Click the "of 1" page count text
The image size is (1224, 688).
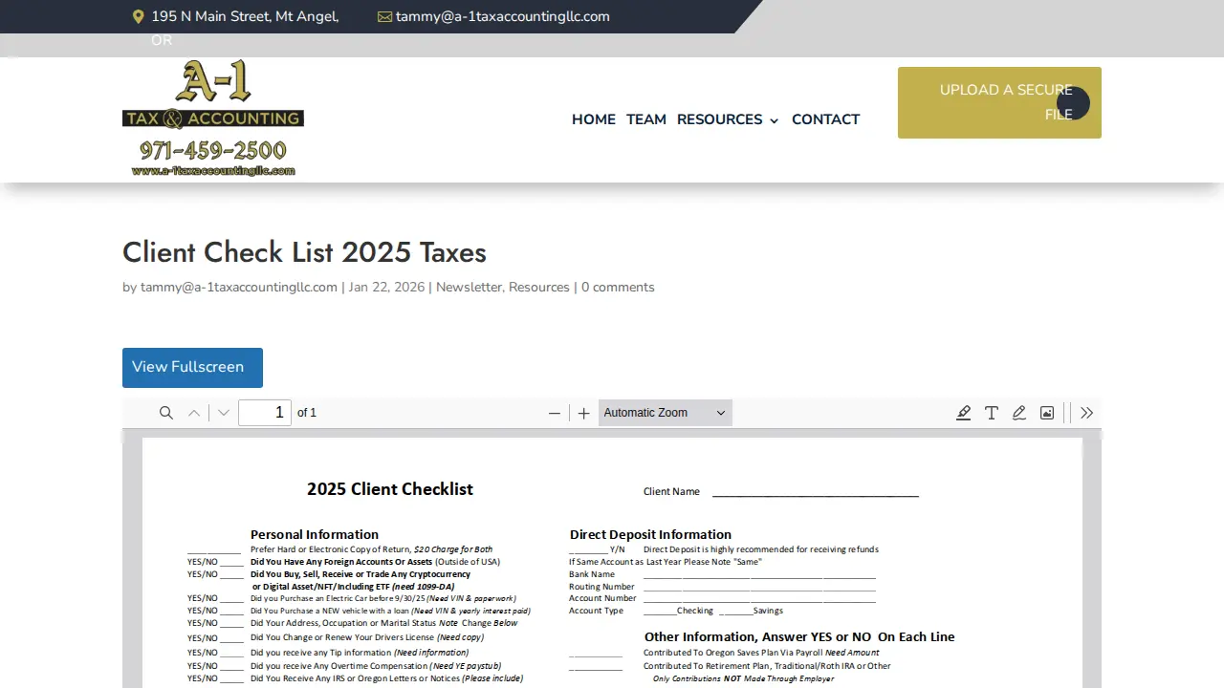(307, 413)
